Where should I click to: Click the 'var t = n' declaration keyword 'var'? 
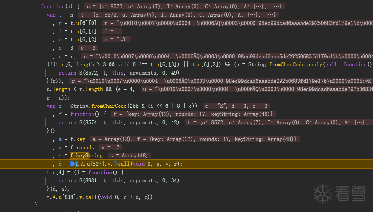51,15
